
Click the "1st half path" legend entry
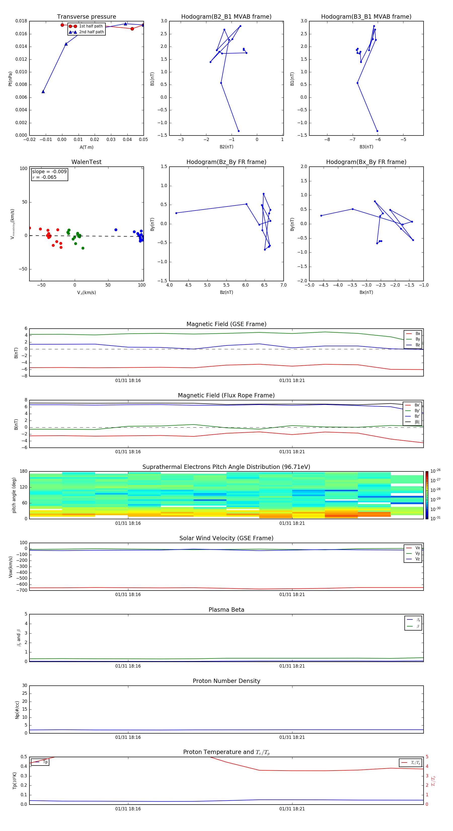coord(86,26)
